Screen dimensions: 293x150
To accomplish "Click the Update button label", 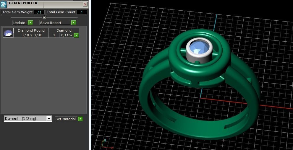I will [x=20, y=23].
